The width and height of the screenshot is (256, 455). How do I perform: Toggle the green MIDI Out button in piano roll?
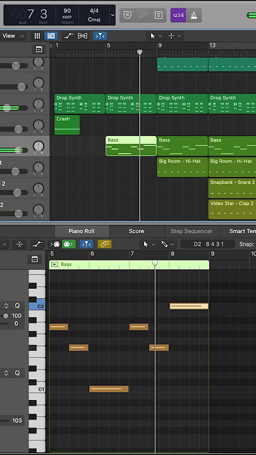pyautogui.click(x=69, y=245)
